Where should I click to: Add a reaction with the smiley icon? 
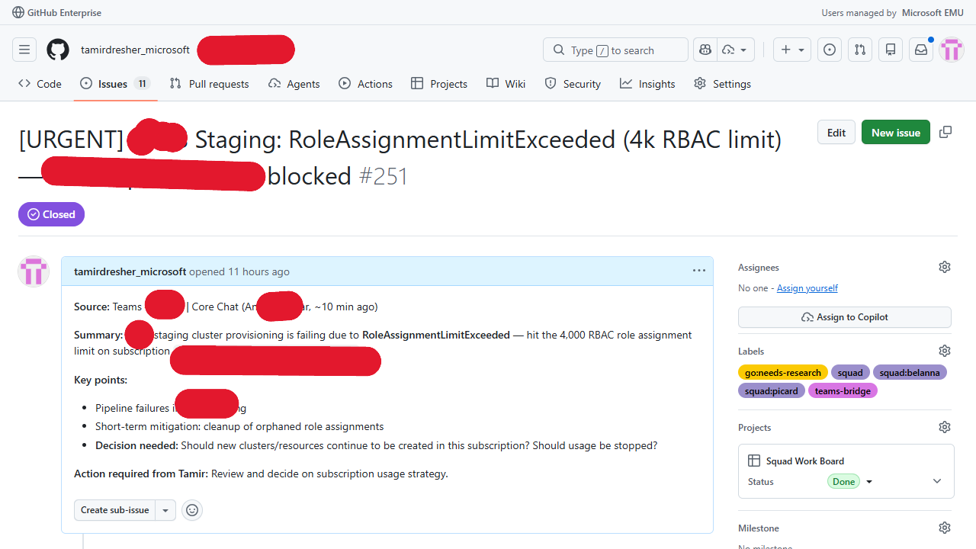[x=191, y=509]
